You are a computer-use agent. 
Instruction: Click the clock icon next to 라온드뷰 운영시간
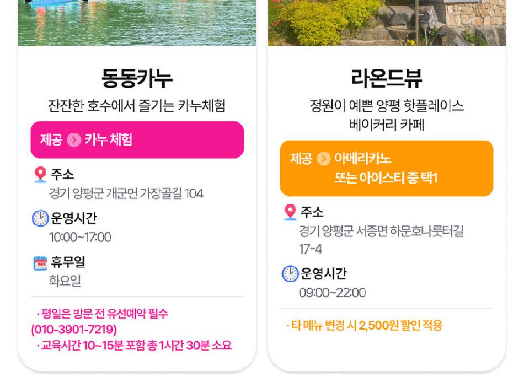pyautogui.click(x=290, y=274)
